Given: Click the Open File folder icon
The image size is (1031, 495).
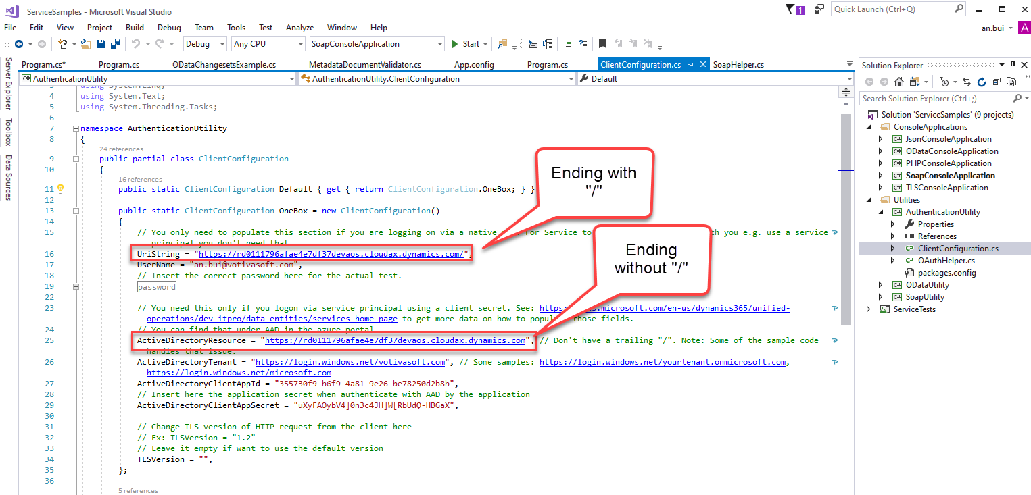Looking at the screenshot, I should tap(85, 44).
